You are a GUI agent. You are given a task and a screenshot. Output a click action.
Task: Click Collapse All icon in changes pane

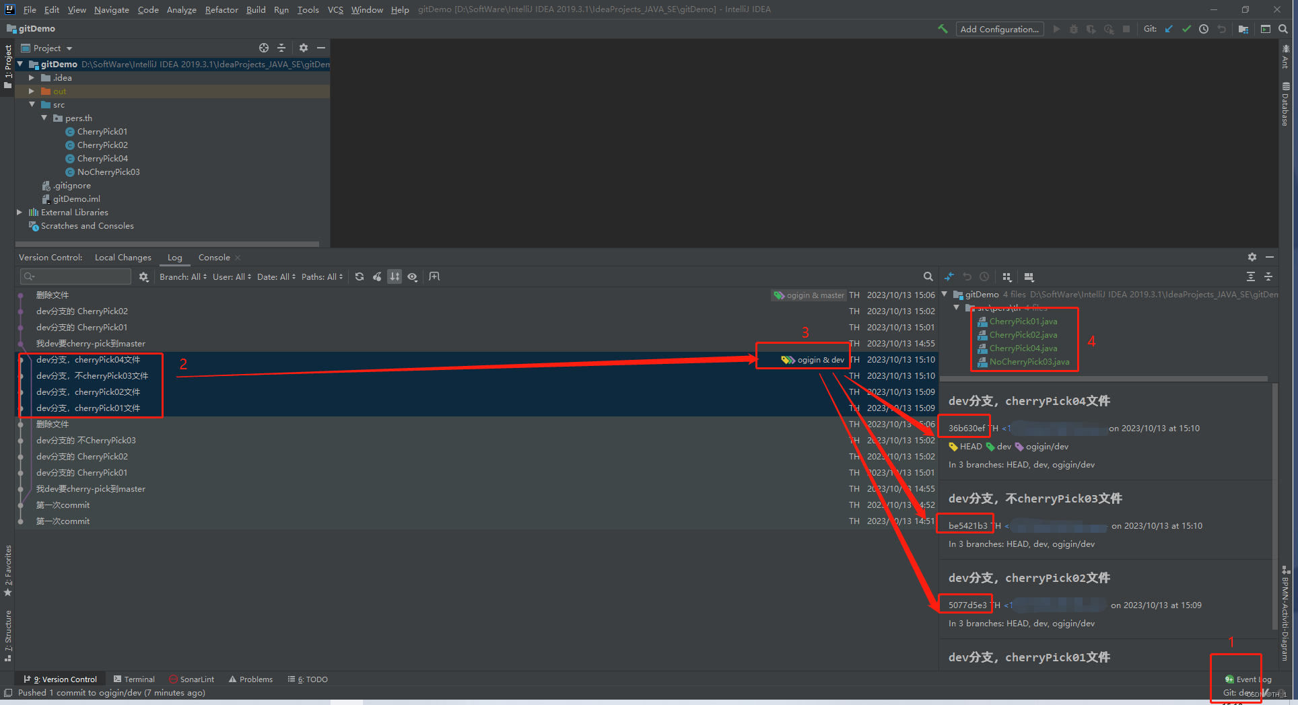(x=1268, y=276)
